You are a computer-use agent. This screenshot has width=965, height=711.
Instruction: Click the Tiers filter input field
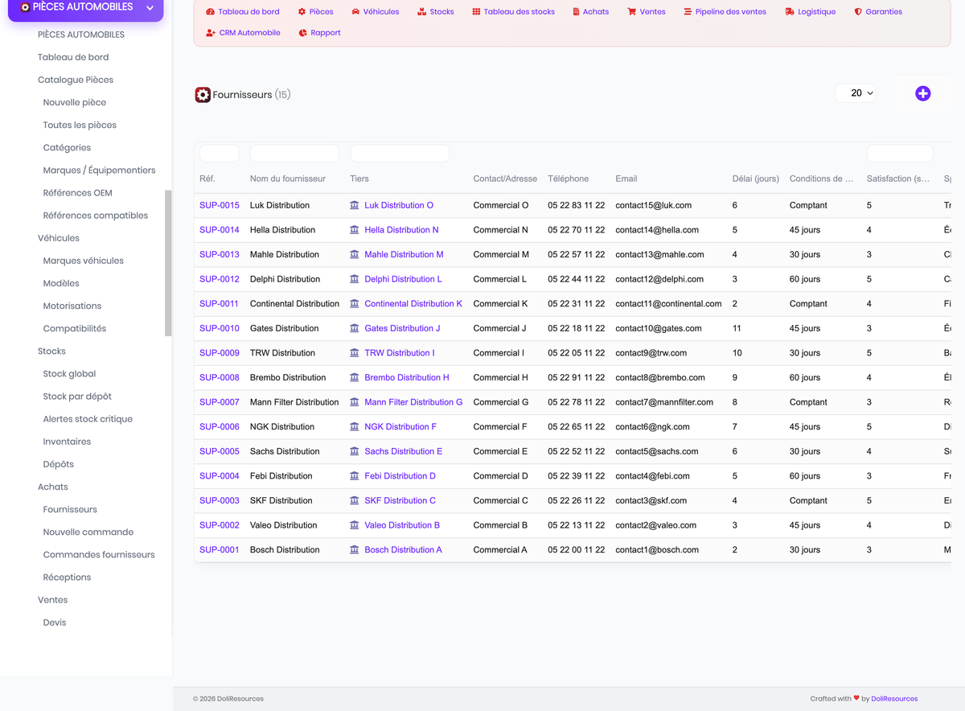(x=400, y=153)
